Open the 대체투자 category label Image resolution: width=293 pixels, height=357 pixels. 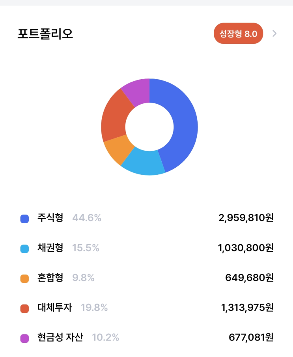[55, 308]
